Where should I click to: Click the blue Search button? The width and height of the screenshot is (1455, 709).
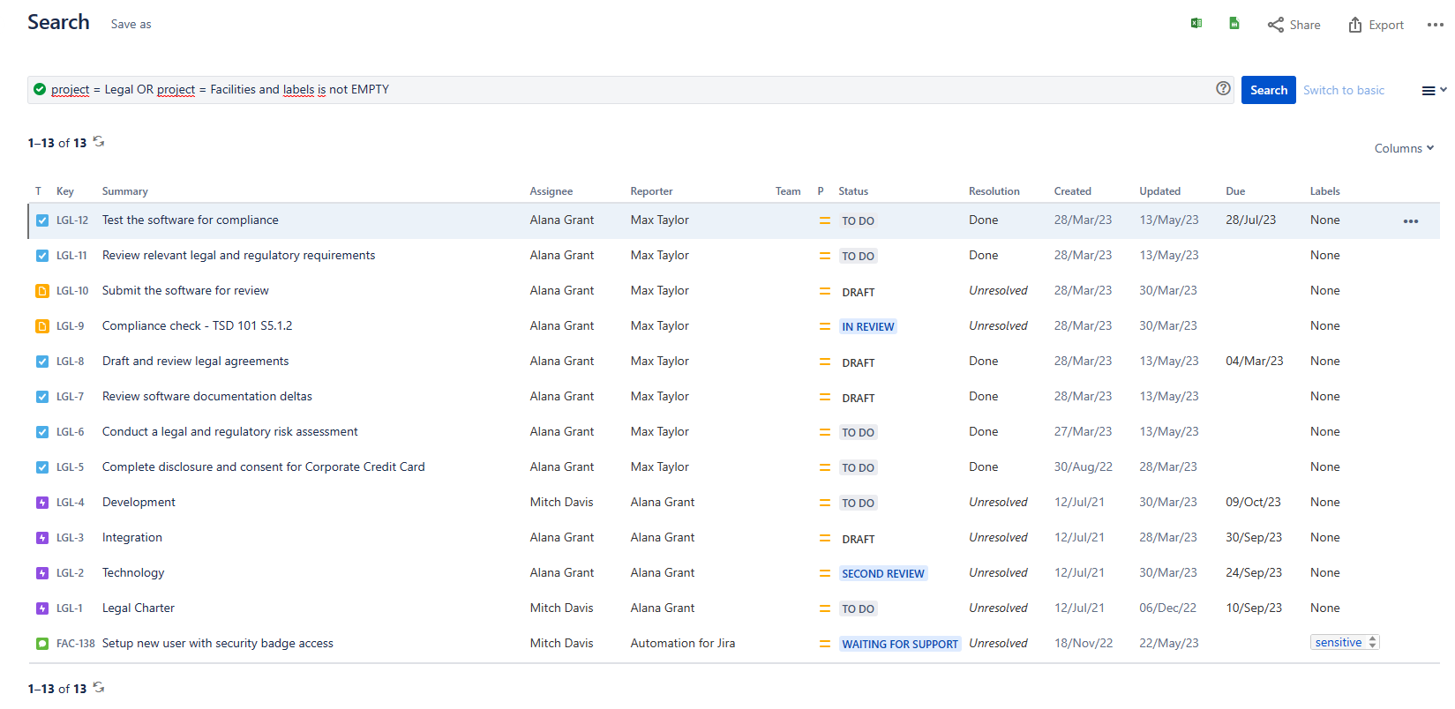tap(1268, 90)
